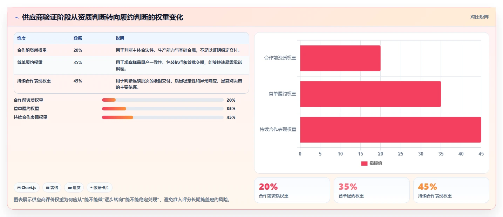Viewport: 503px width, 217px height.
Task: Click the 首单履约权重 progress bar
Action: tap(163, 109)
